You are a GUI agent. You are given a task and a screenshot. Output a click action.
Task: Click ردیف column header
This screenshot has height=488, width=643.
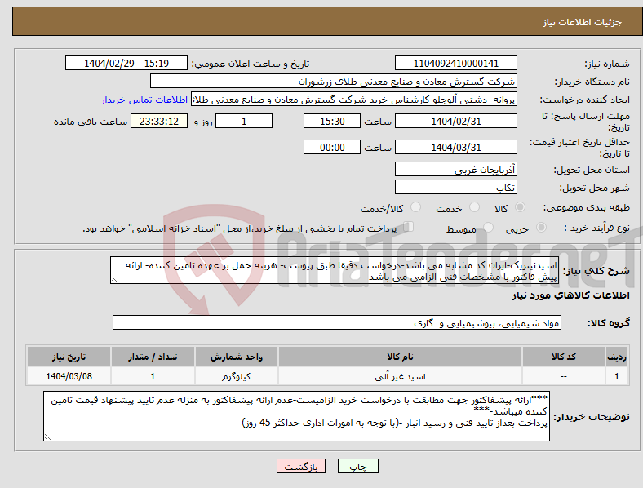click(x=617, y=357)
